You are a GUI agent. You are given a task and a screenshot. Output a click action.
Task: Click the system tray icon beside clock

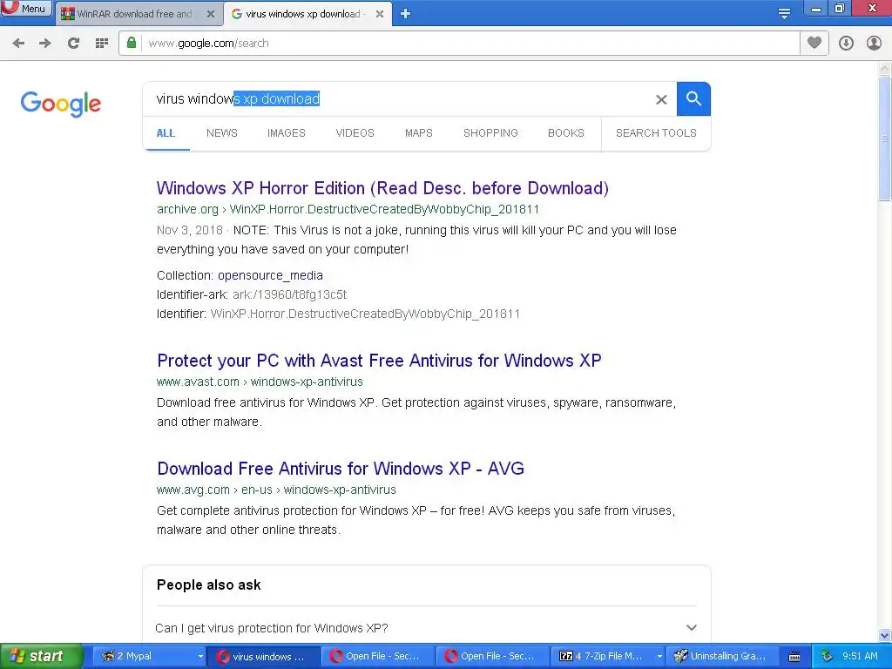pyautogui.click(x=828, y=656)
